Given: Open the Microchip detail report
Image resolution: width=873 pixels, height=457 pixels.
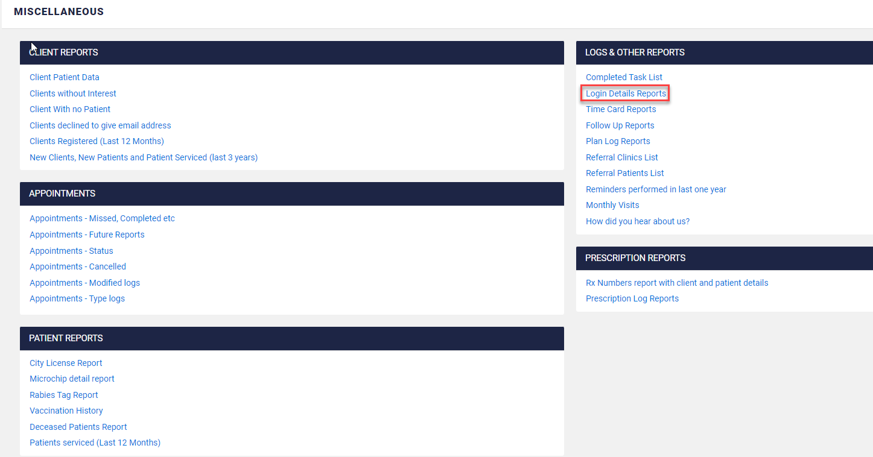Looking at the screenshot, I should [x=72, y=379].
